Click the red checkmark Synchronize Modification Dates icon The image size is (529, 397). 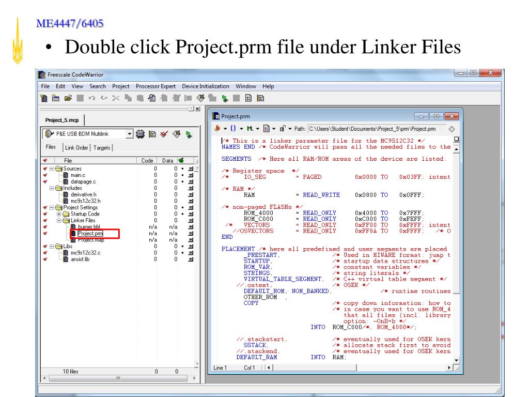164,134
